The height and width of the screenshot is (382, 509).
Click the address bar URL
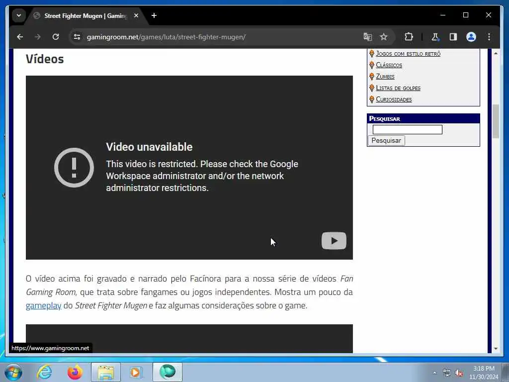pos(166,37)
